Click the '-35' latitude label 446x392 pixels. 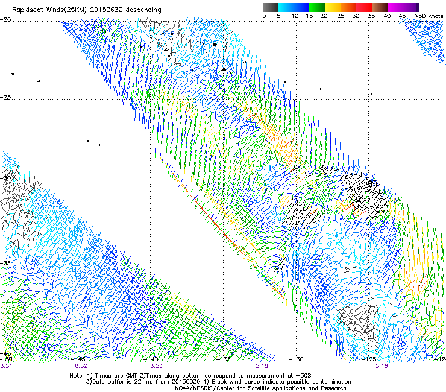click(5, 263)
